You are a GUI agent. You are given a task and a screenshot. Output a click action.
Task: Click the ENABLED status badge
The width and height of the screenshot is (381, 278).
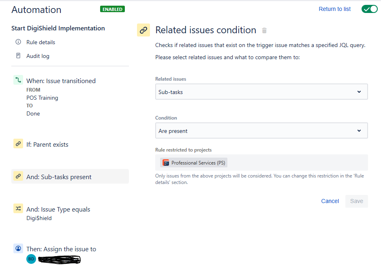click(x=112, y=9)
